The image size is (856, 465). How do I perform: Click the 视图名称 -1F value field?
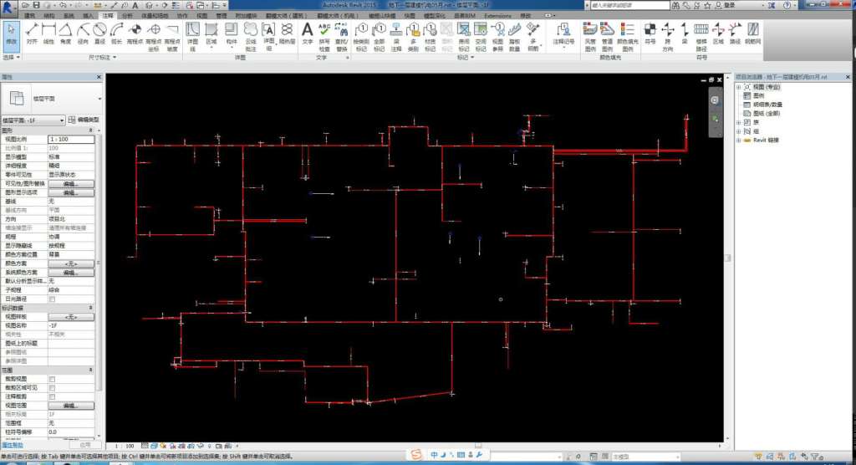[x=71, y=325]
